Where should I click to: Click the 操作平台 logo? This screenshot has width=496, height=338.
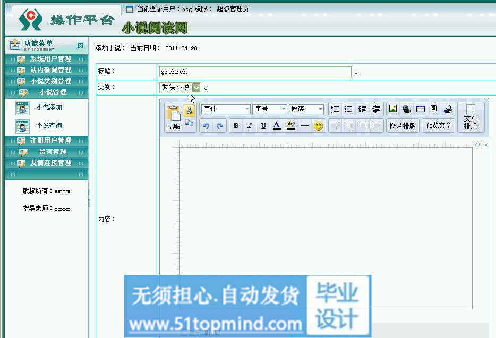click(x=66, y=20)
